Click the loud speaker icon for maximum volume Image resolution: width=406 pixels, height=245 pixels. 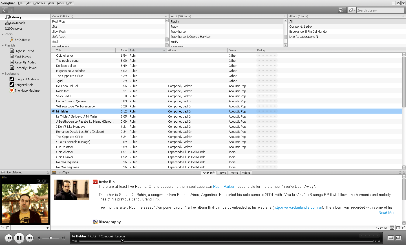(63, 238)
